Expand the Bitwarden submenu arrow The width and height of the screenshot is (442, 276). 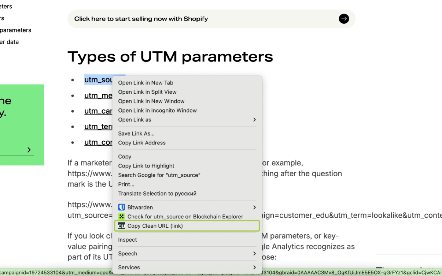pyautogui.click(x=254, y=207)
